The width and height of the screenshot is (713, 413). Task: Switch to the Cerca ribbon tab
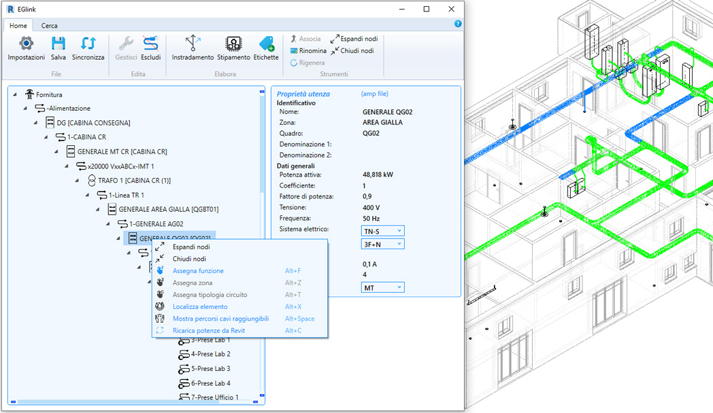[49, 25]
